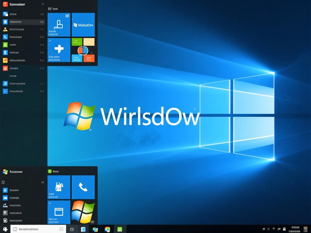Open the green taskbar app icon
The width and height of the screenshot is (311, 233).
click(x=119, y=229)
